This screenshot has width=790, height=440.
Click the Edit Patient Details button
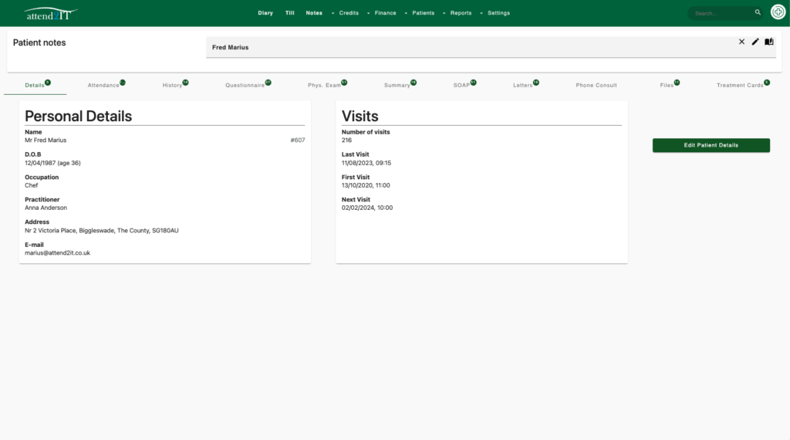[x=711, y=145]
